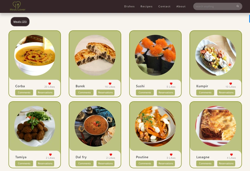Click Poutine's heart like icon

point(171,155)
